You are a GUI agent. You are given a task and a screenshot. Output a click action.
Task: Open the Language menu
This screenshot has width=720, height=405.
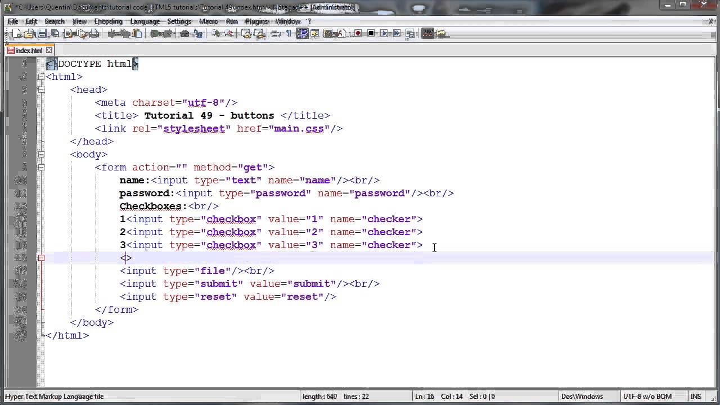click(145, 21)
